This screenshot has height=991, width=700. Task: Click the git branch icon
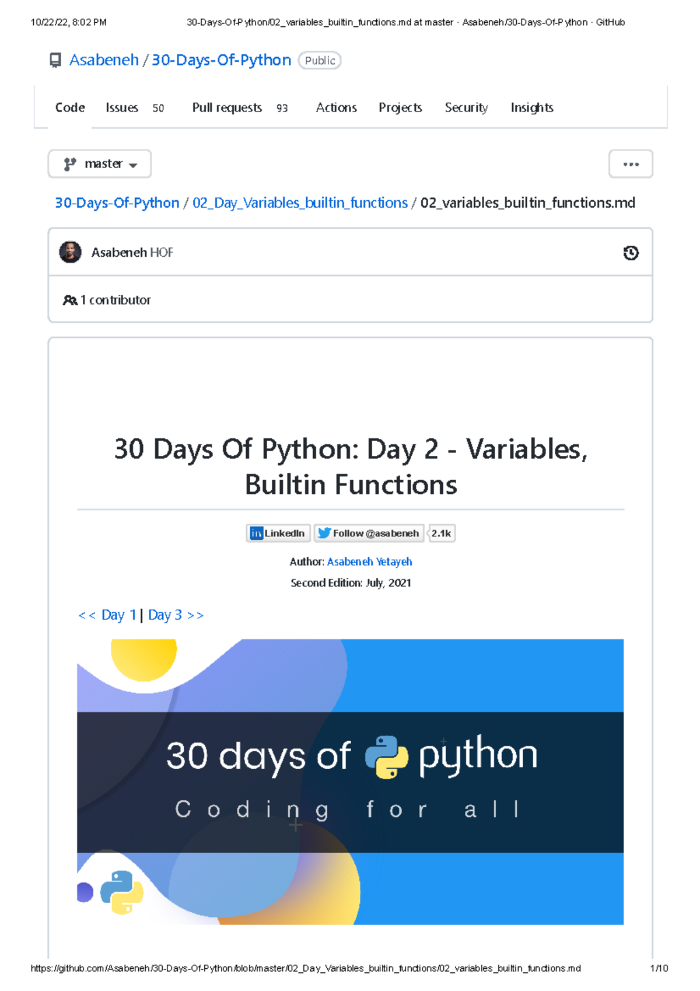[70, 165]
